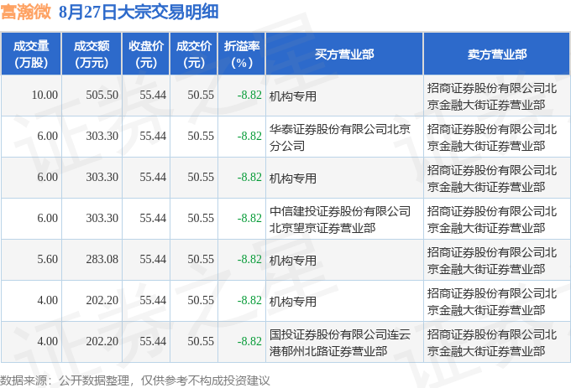Click seller 招商证券 in the 国投证券 row

pyautogui.click(x=492, y=343)
